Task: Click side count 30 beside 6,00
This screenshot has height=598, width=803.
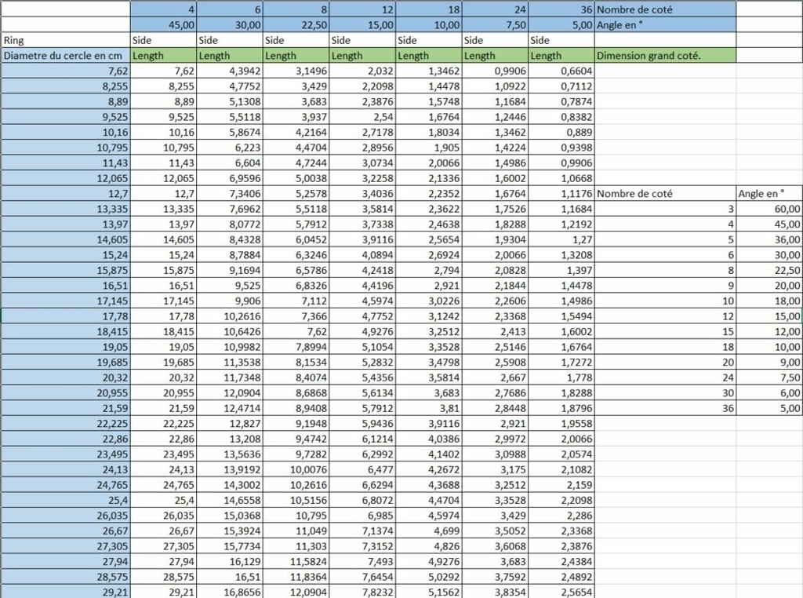Action: pos(665,393)
